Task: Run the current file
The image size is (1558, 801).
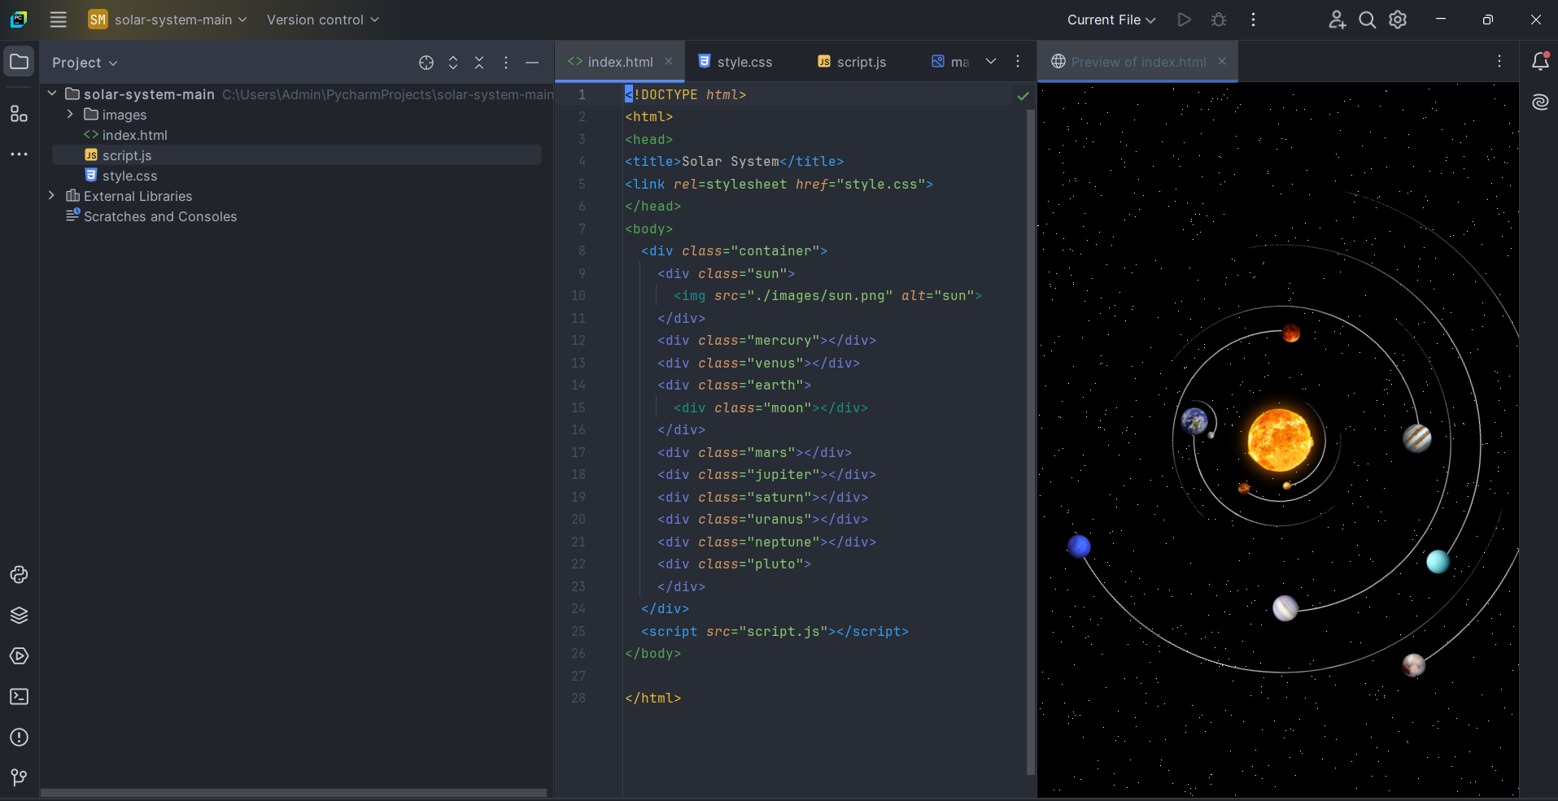Action: tap(1185, 20)
